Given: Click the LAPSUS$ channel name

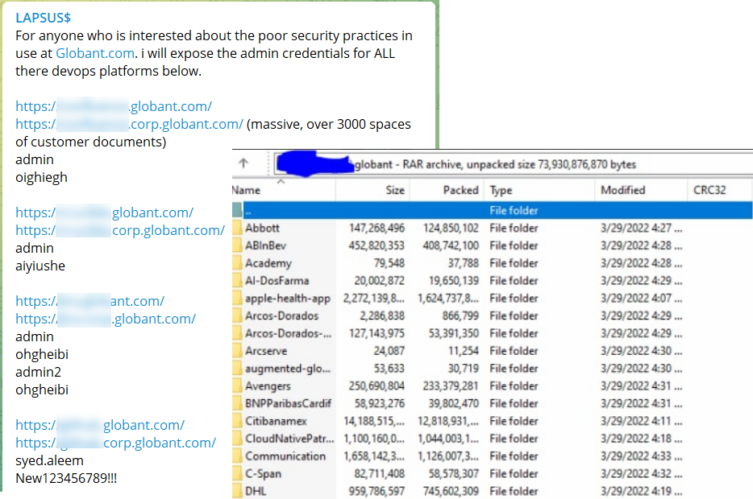Looking at the screenshot, I should (44, 18).
